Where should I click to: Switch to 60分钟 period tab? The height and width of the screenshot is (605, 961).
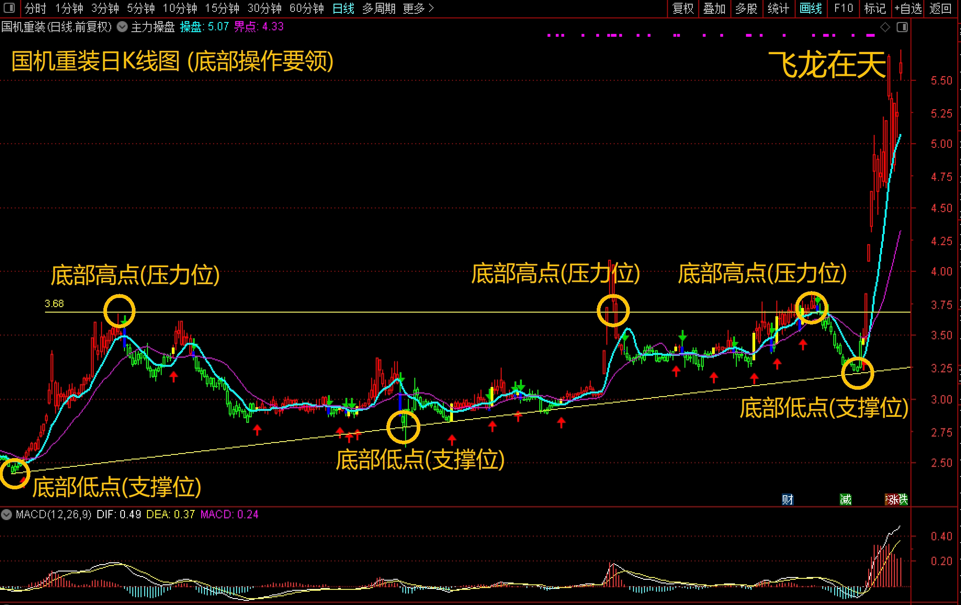click(x=306, y=8)
